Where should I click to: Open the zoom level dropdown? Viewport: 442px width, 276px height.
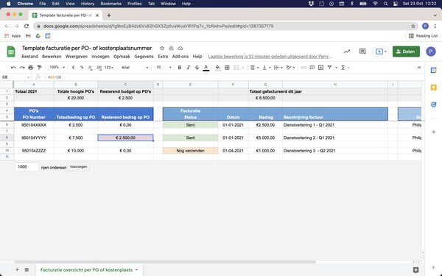[57, 68]
